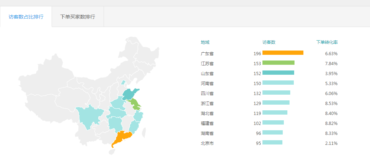Click conversion rate 8.33%
Image resolution: width=370 pixels, height=163 pixels.
coord(331,133)
